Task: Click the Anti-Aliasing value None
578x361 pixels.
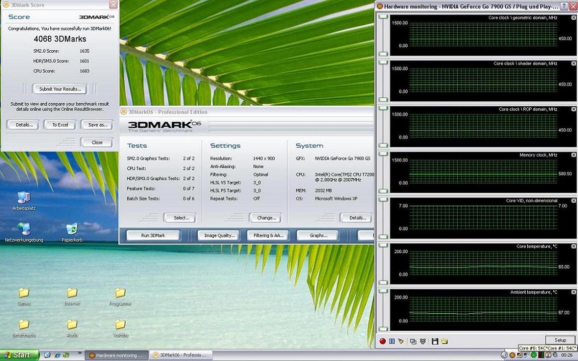Action: pyautogui.click(x=258, y=166)
